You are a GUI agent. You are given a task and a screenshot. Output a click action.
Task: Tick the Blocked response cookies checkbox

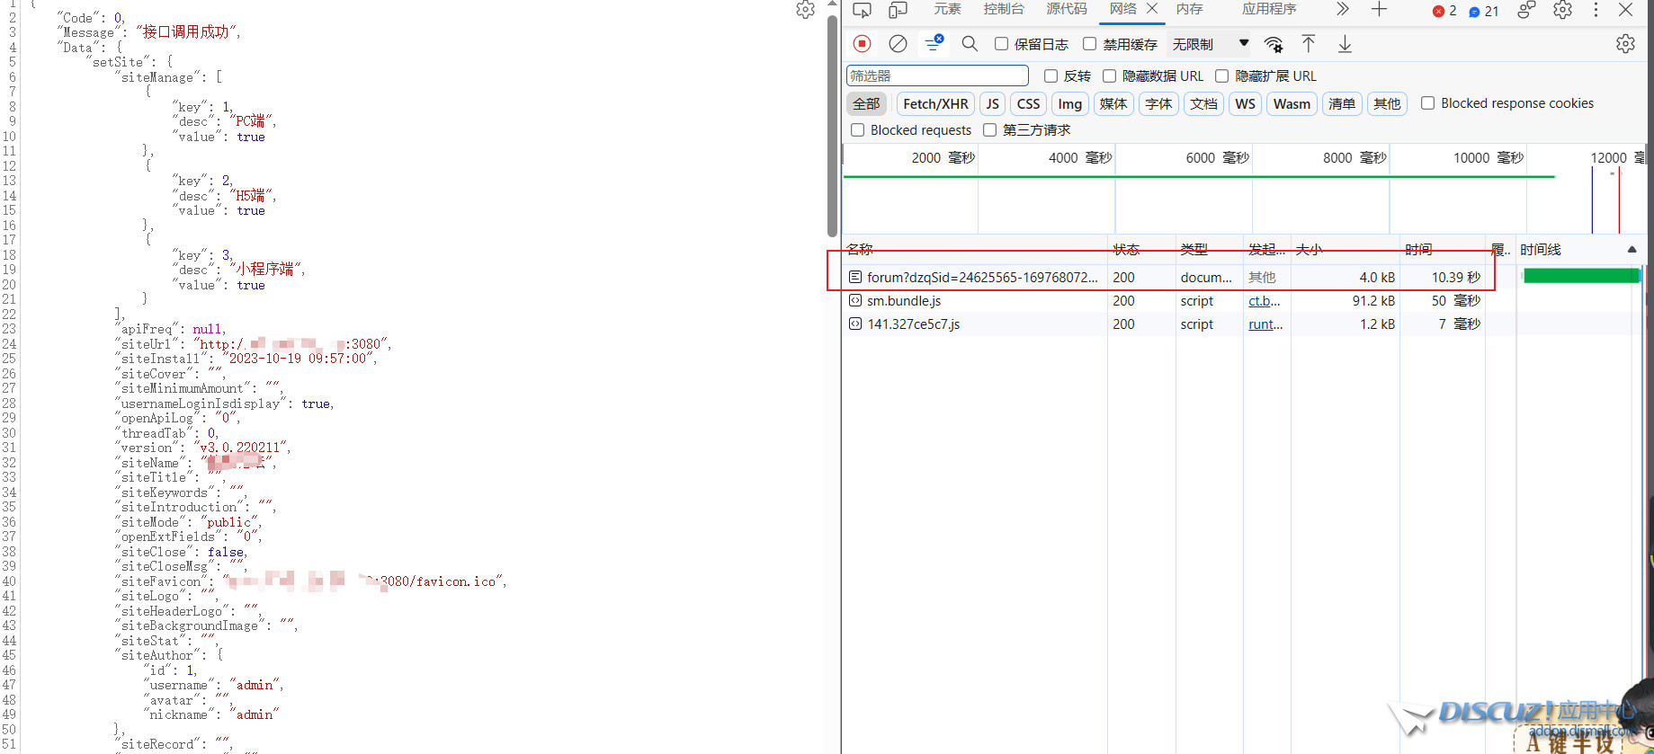(x=1427, y=103)
